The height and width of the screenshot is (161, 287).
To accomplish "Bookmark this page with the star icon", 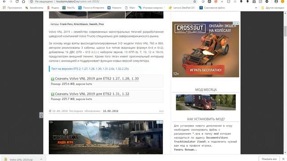I will click(x=195, y=1).
